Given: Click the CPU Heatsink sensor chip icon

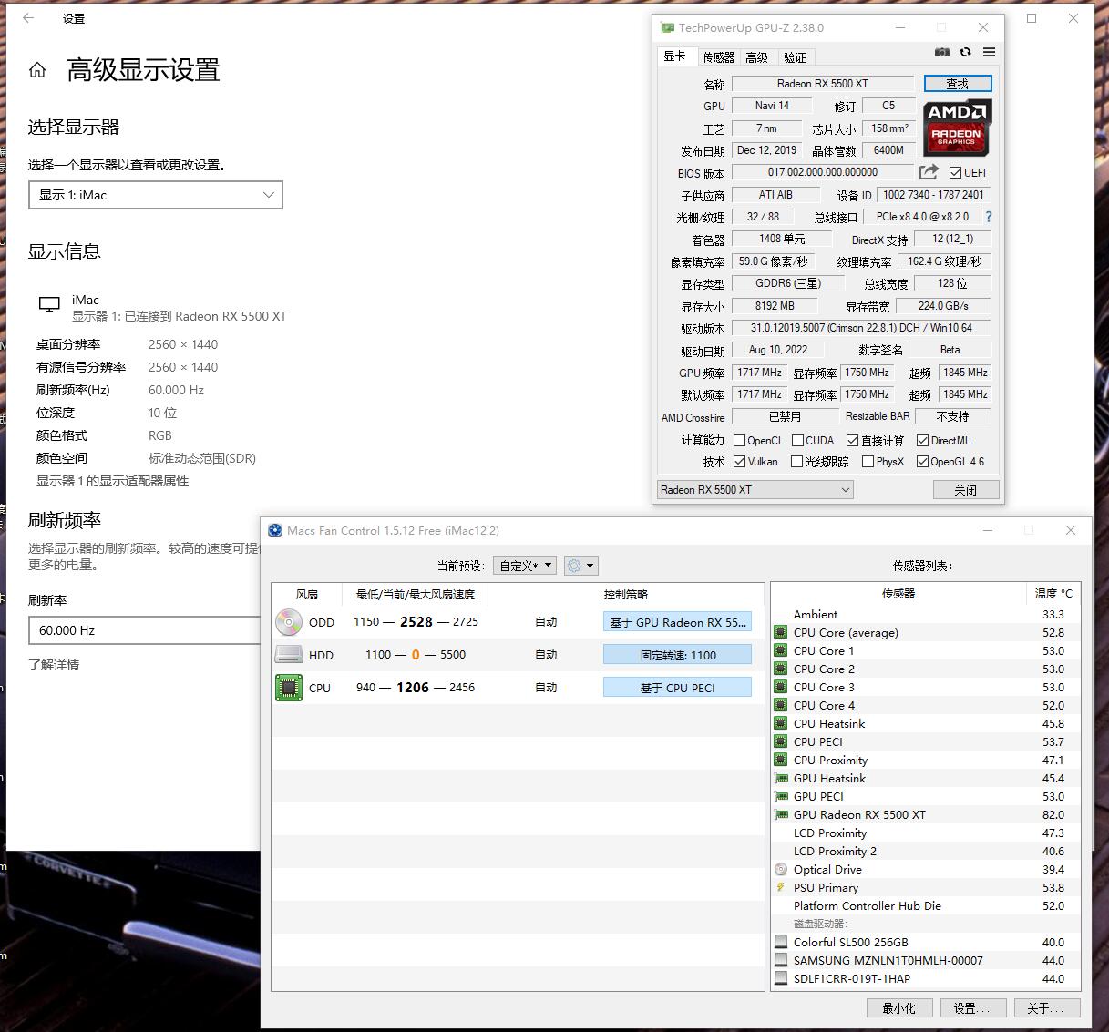Looking at the screenshot, I should (x=780, y=723).
